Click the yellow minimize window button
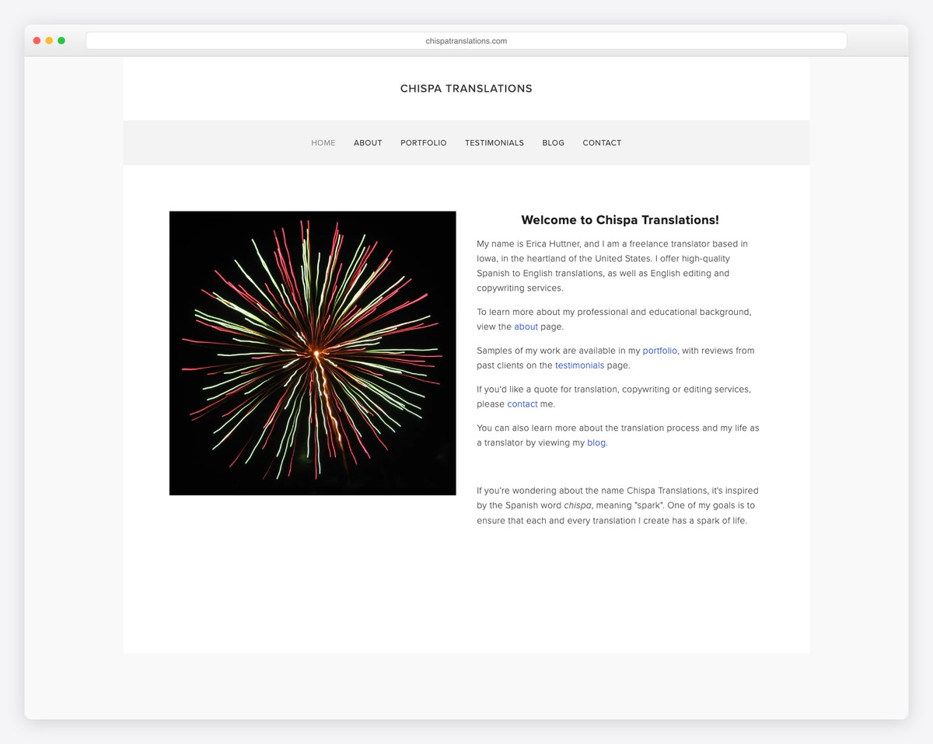Screen dimensions: 933x744 click(x=49, y=40)
